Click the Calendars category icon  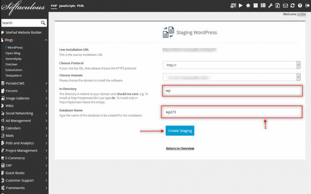[x=3, y=128]
